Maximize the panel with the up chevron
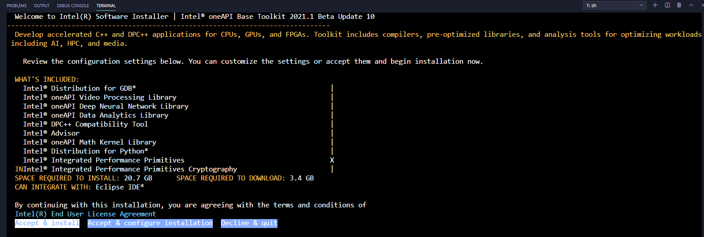 (x=691, y=5)
